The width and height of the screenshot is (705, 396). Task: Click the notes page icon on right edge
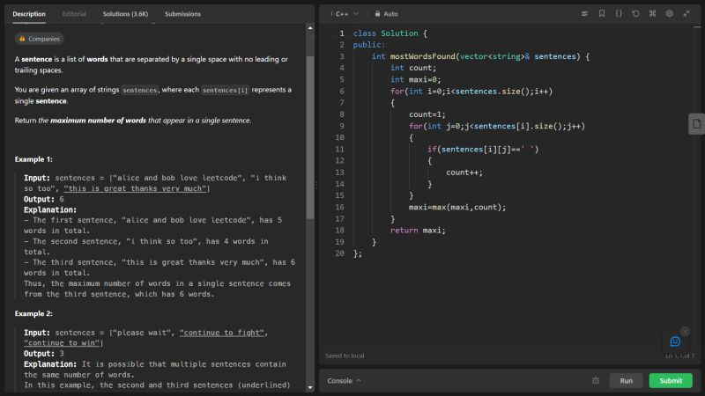696,124
